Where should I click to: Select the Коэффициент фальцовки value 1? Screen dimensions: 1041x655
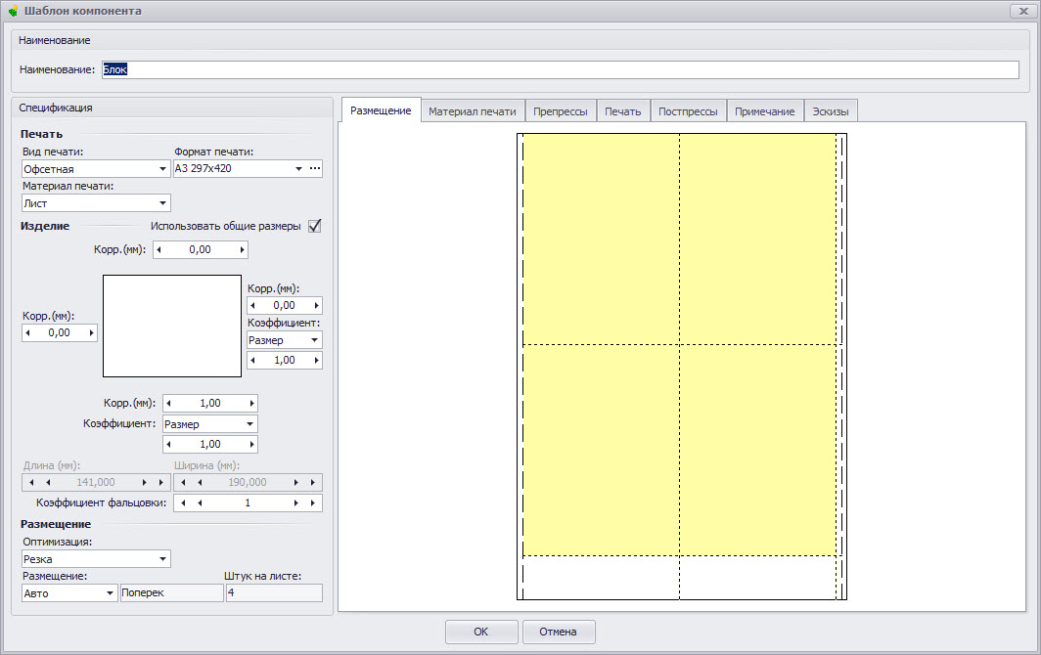click(x=248, y=503)
